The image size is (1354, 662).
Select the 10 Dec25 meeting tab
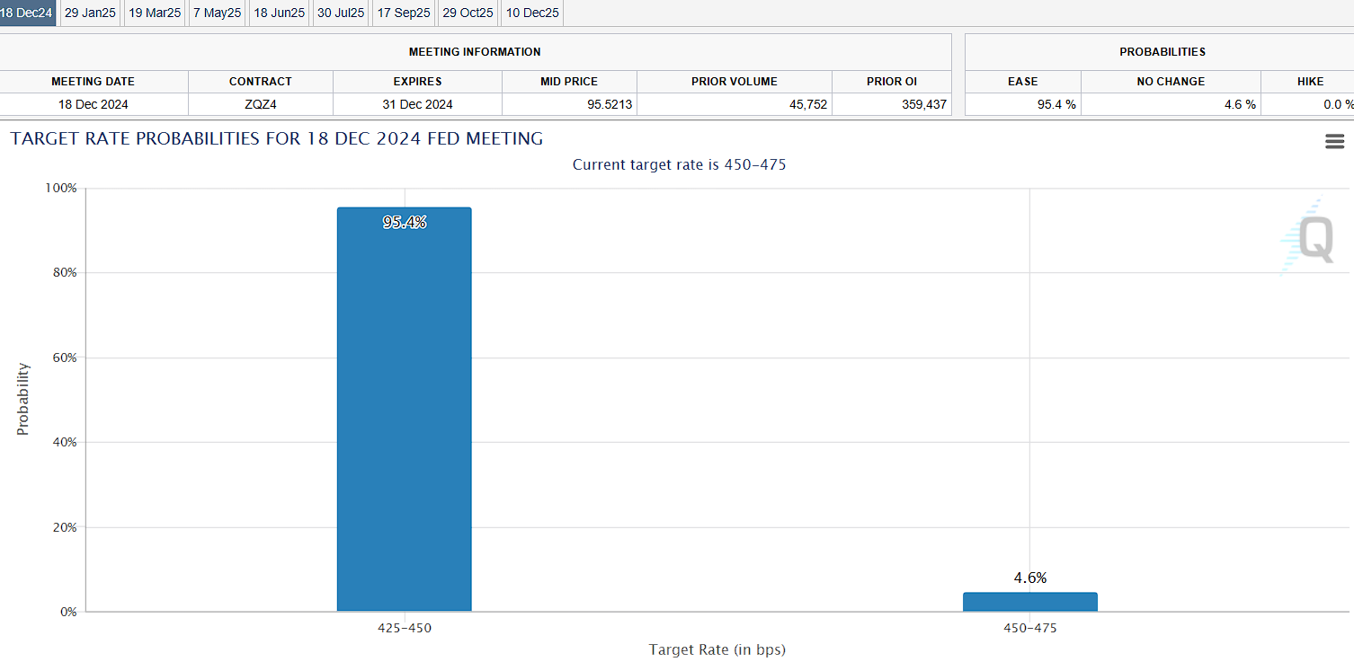[x=532, y=13]
